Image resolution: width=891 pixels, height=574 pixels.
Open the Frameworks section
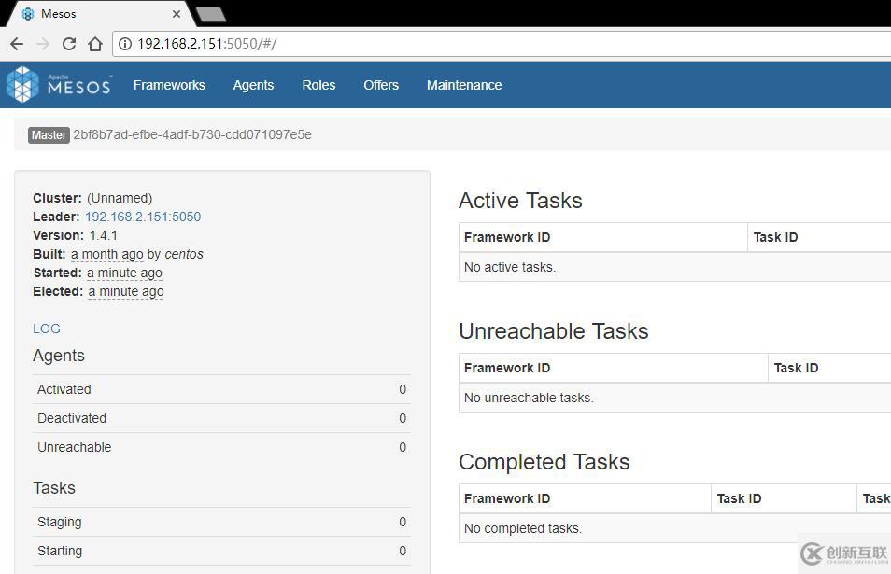169,84
